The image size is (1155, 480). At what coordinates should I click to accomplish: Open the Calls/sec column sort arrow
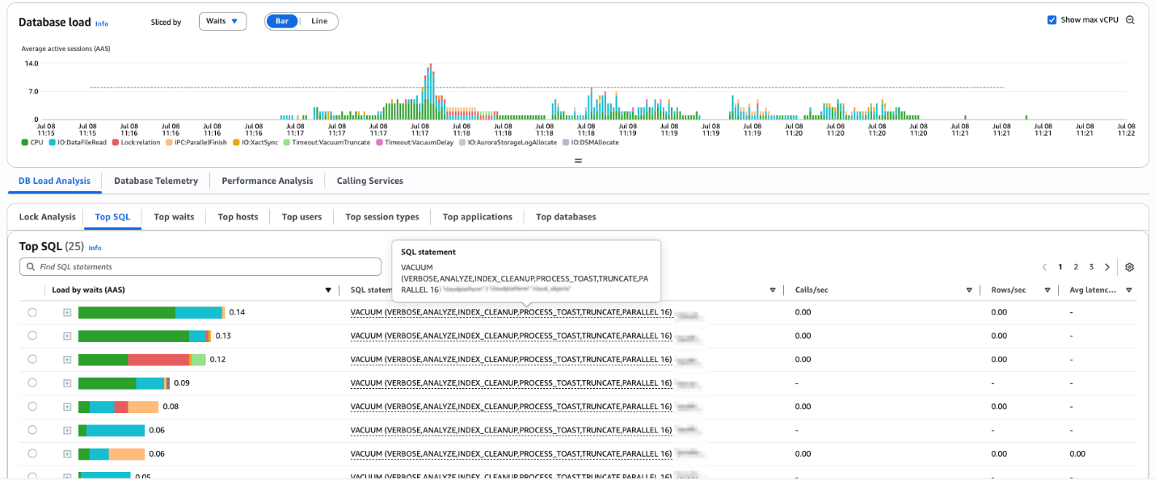[x=969, y=290]
